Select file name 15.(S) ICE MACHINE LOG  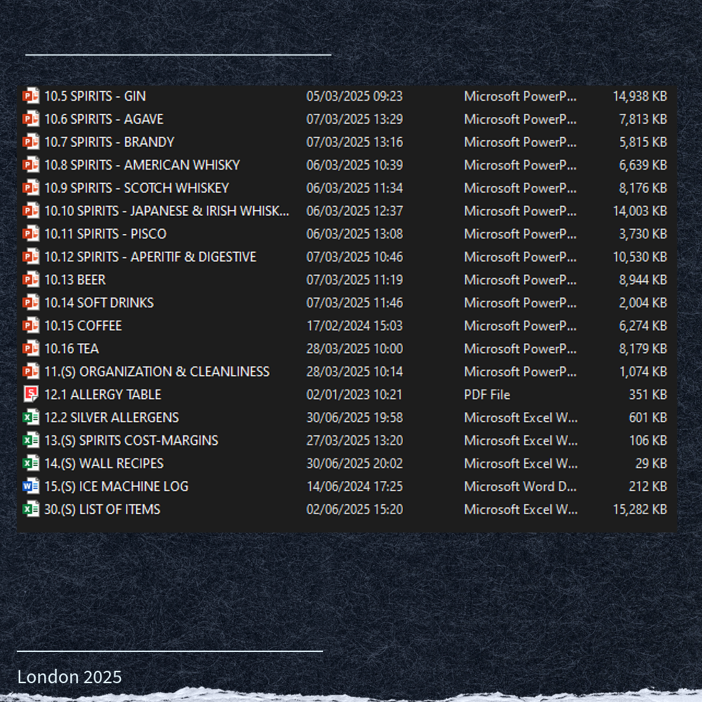[x=116, y=486]
